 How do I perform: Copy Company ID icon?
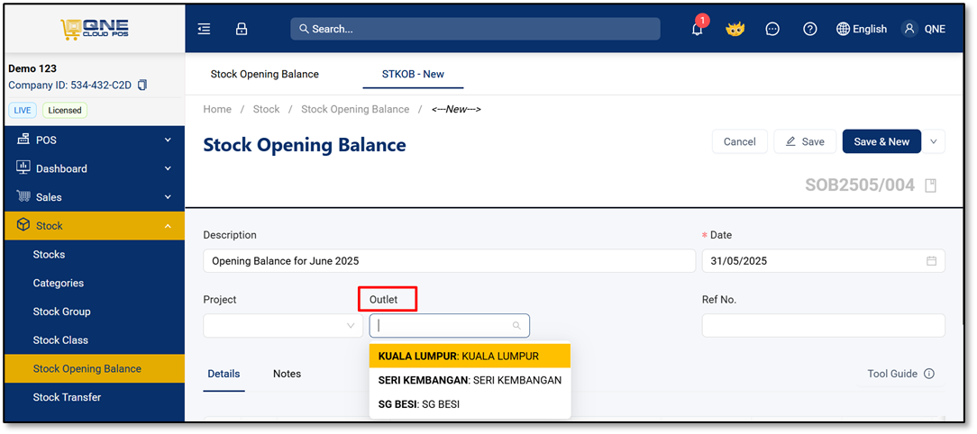coord(142,86)
